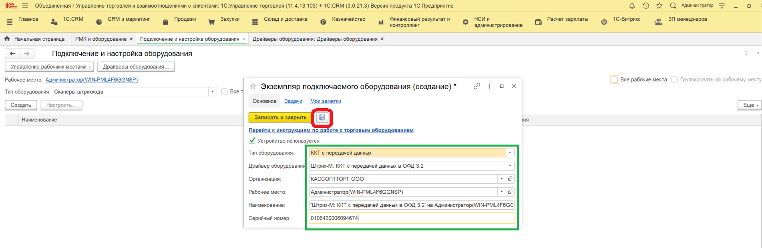Uncheck 'Устройство используется' checkbox

(252, 141)
